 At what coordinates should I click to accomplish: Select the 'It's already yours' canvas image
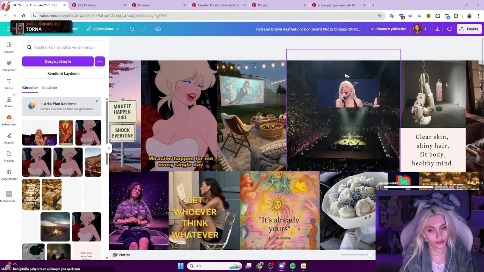click(280, 211)
